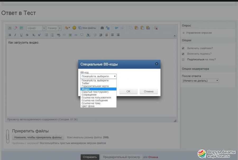The width and height of the screenshot is (238, 160).
Task: Click the Управление опросом link
Action: click(199, 33)
